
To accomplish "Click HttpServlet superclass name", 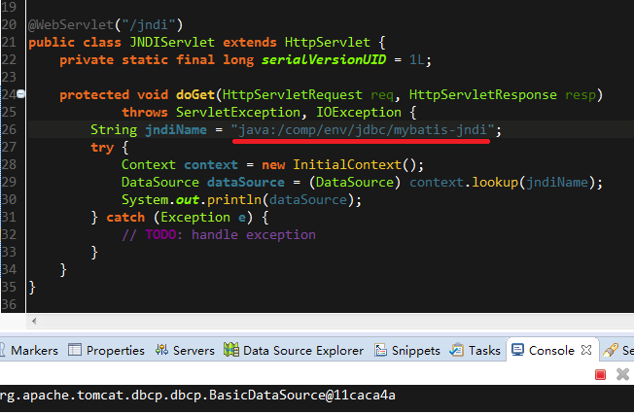I will [328, 43].
